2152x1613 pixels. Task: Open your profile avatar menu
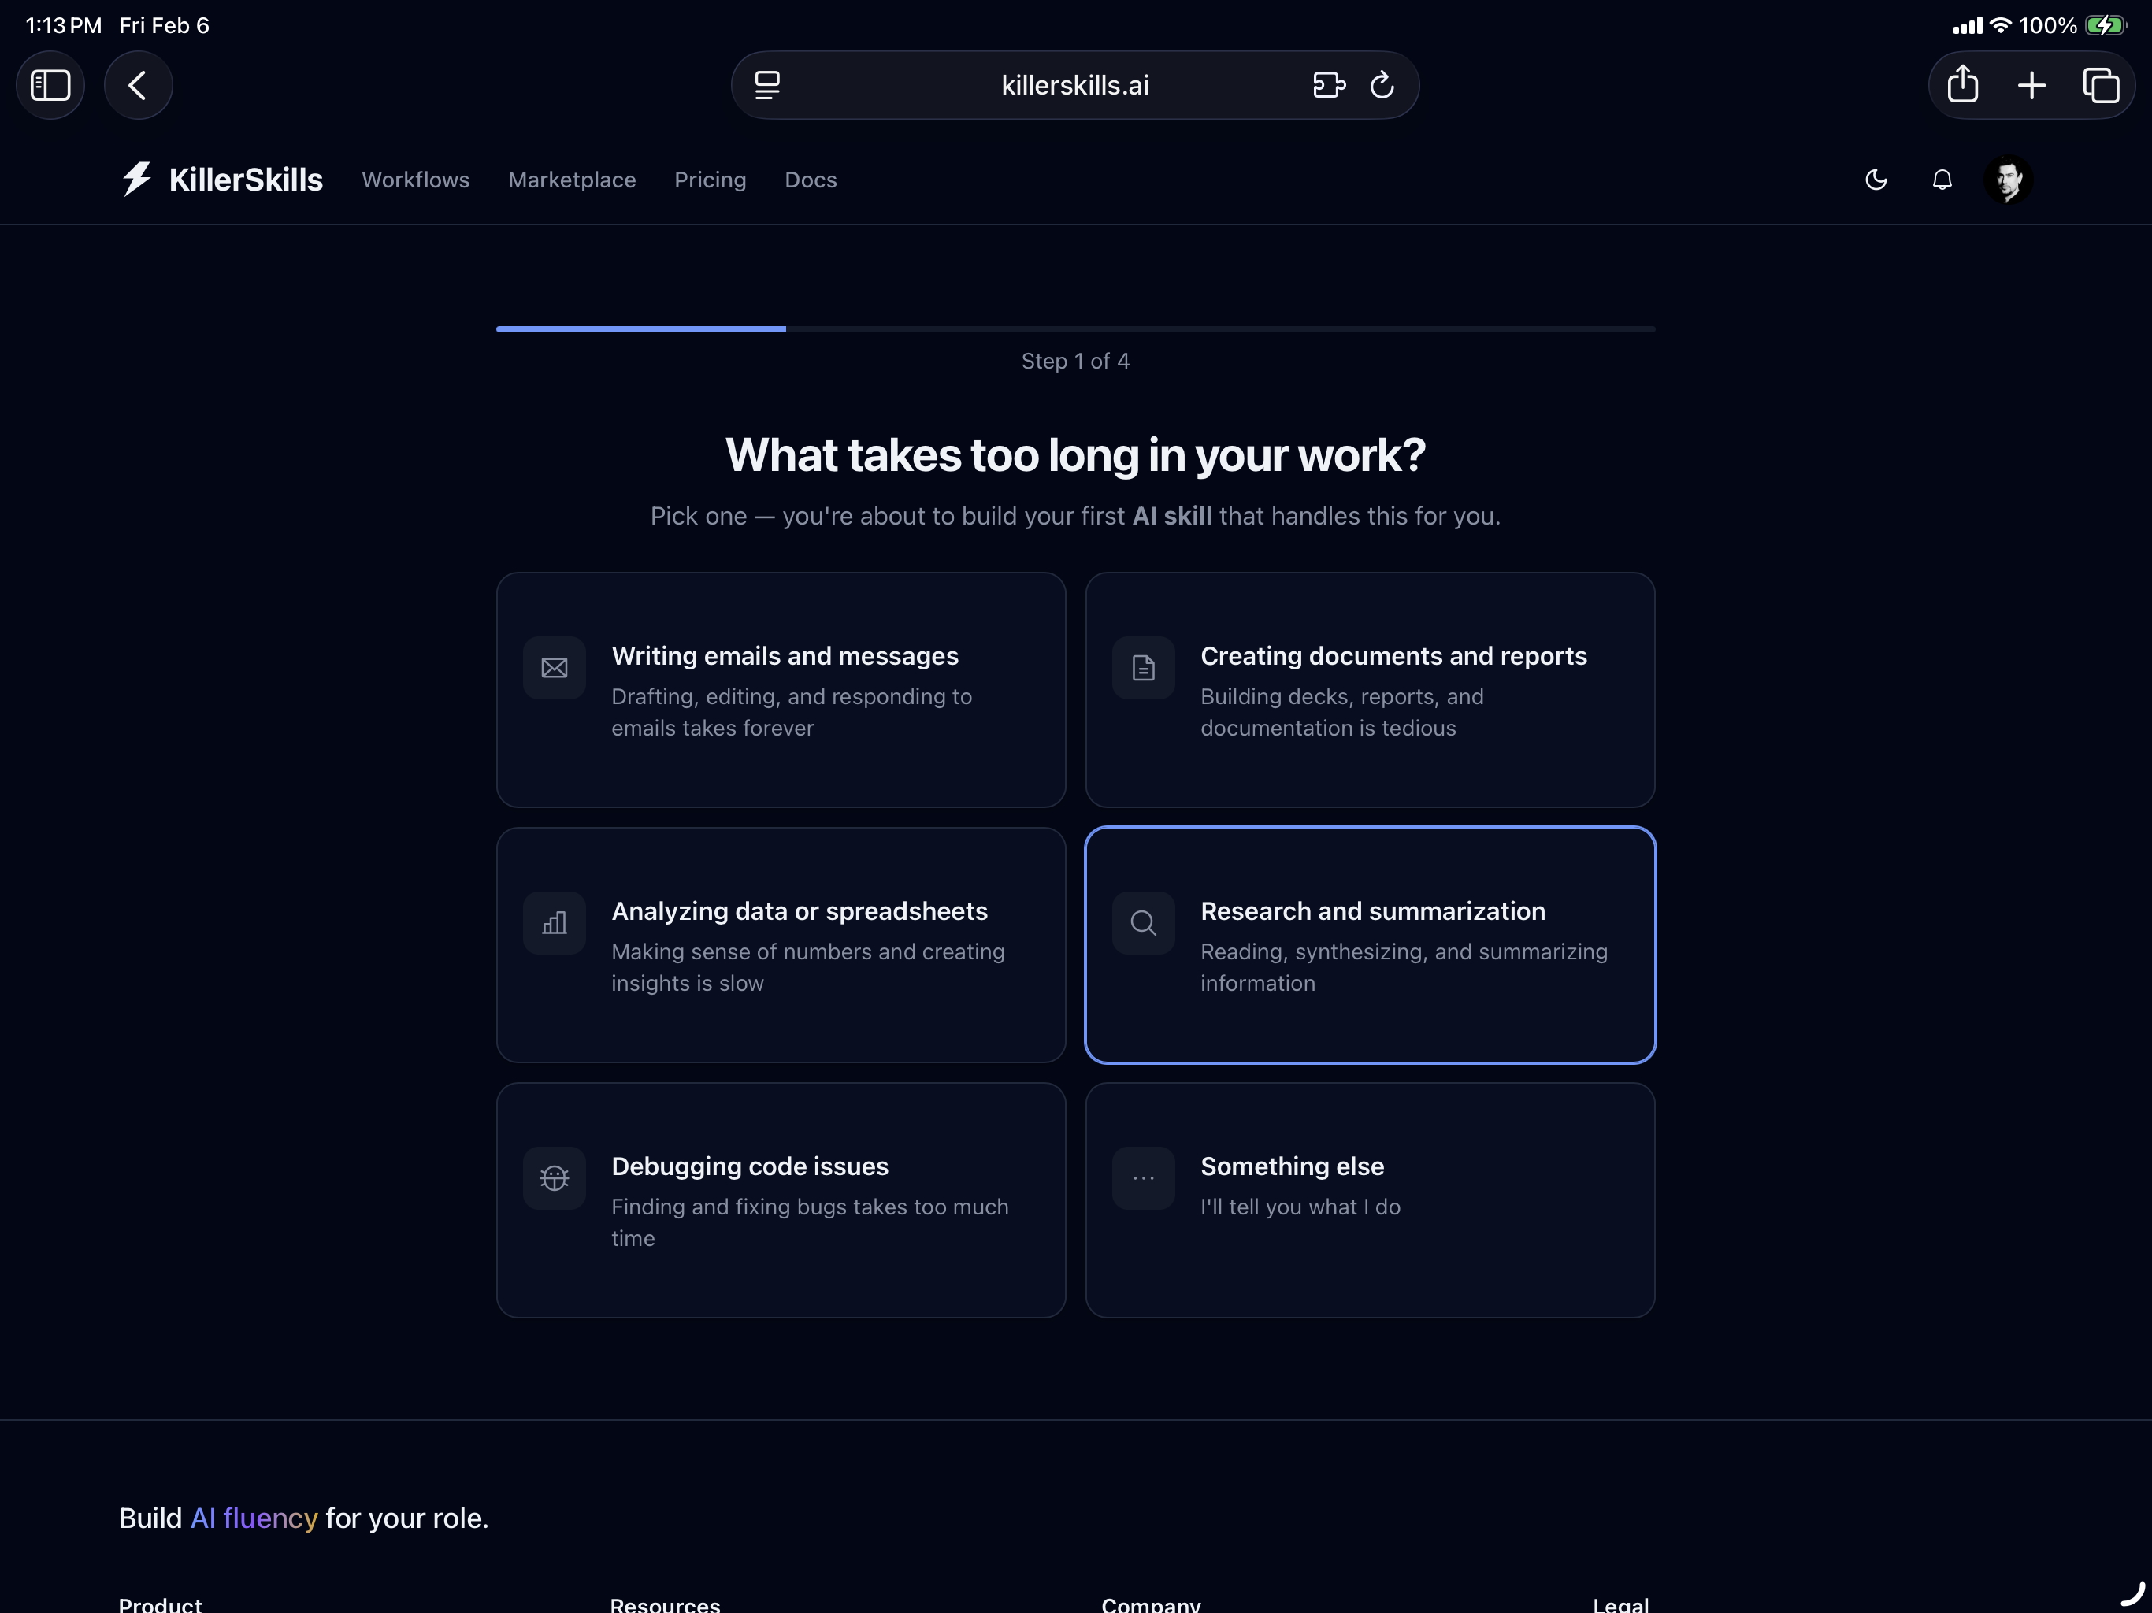[2008, 180]
